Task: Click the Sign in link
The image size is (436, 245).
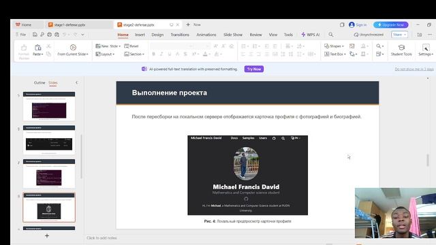Action: point(361,24)
